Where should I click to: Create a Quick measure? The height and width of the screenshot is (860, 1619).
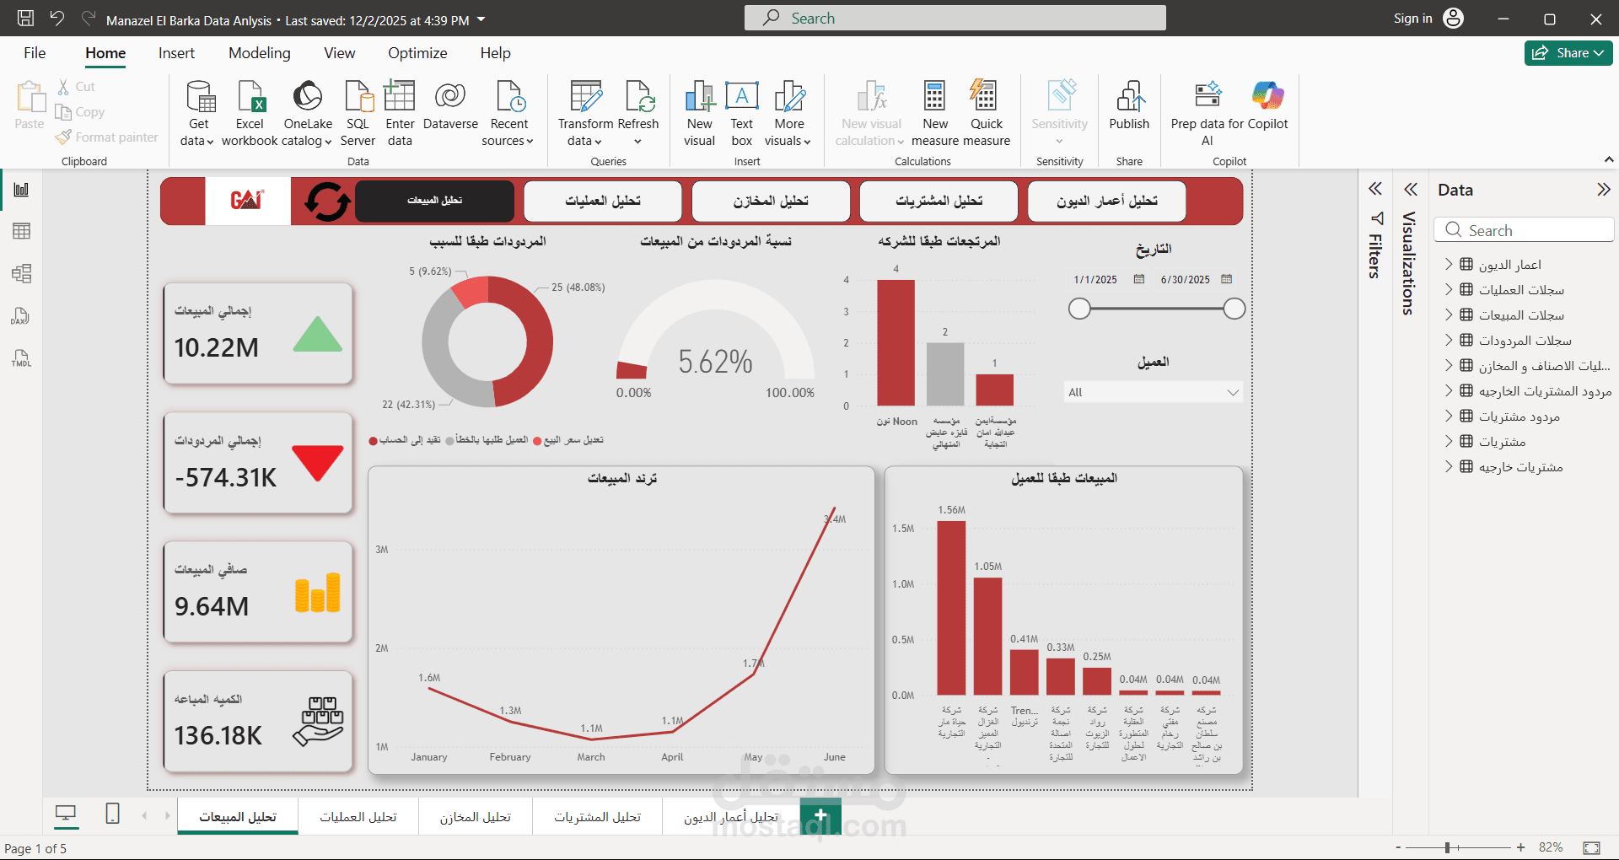pyautogui.click(x=986, y=113)
